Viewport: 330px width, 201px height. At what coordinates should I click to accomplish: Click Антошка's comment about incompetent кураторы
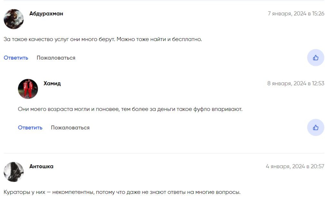[122, 192]
